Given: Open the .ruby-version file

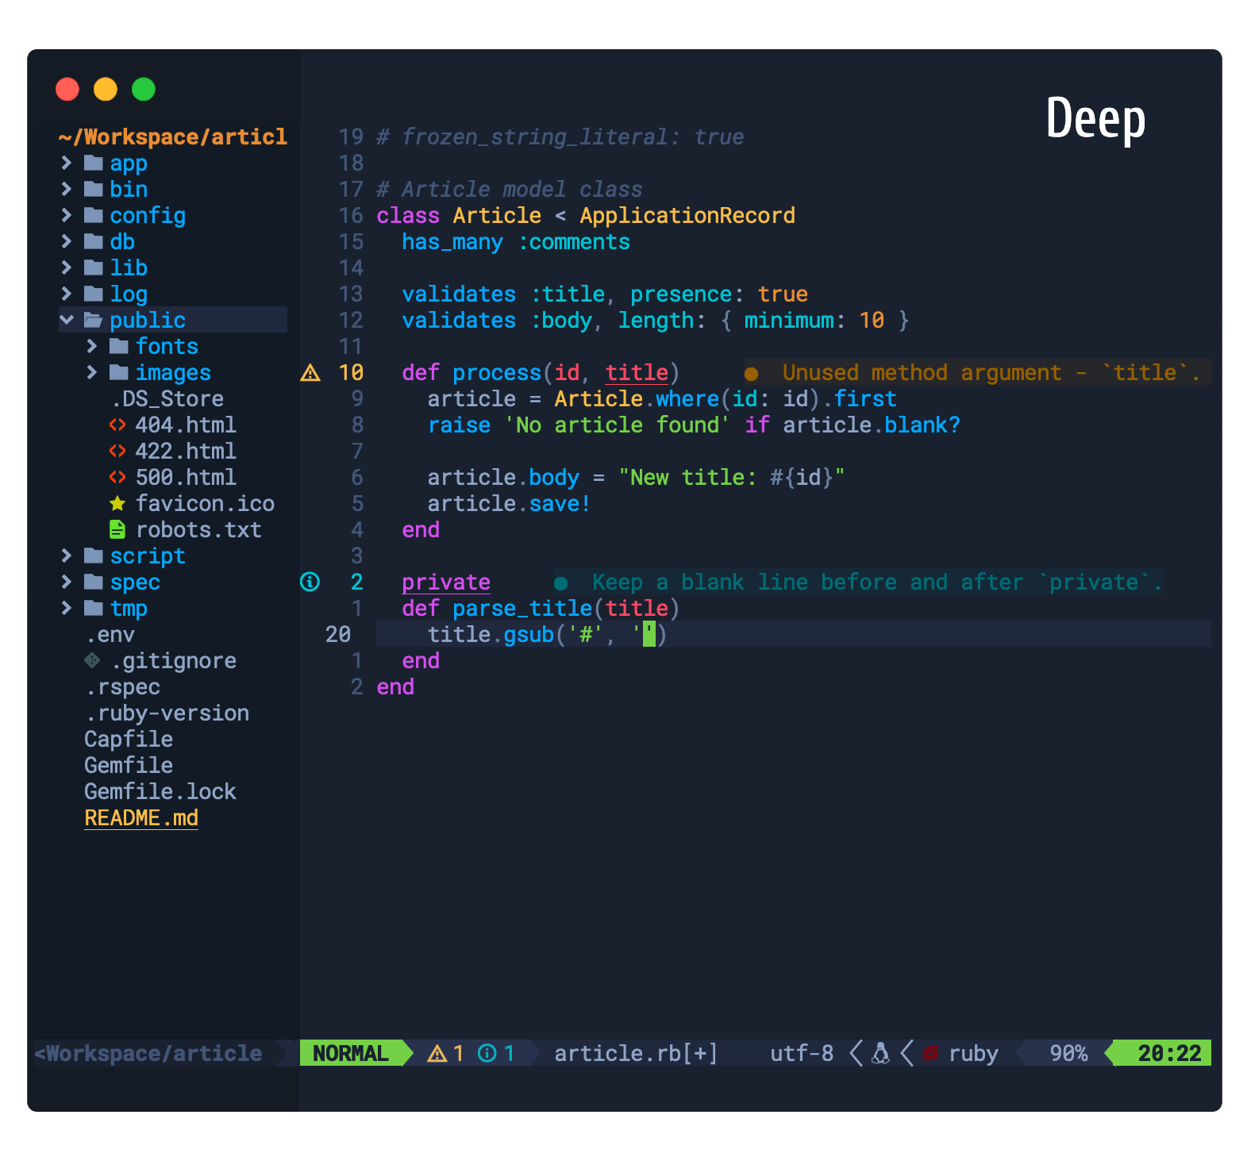Looking at the screenshot, I should point(167,713).
